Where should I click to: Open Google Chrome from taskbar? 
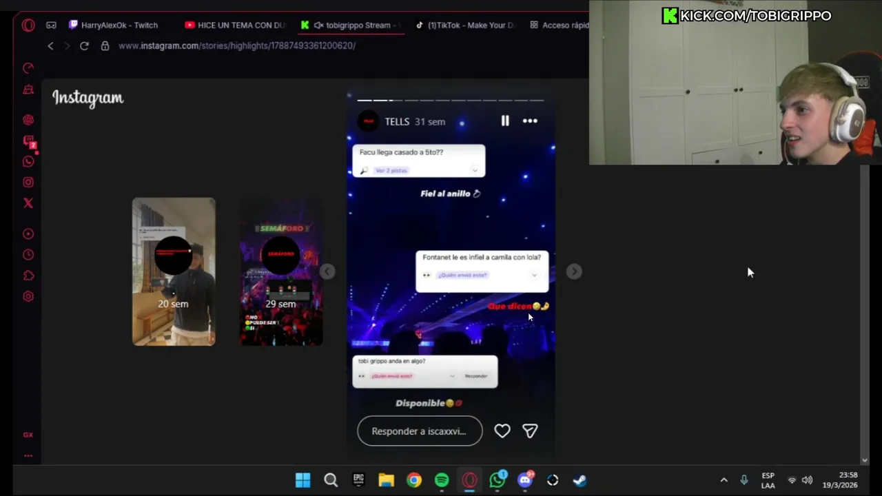[413, 480]
